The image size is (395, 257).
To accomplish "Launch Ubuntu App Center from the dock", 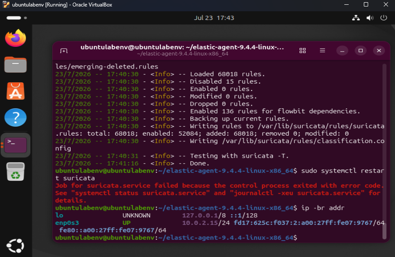I will tap(15, 91).
